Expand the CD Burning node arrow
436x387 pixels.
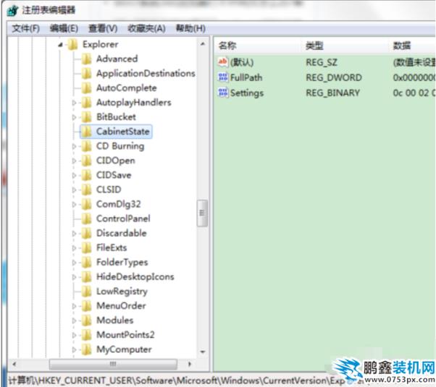(75, 146)
